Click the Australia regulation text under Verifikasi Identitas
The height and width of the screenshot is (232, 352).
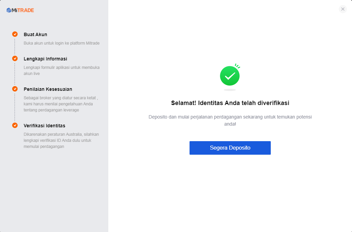pyautogui.click(x=61, y=140)
